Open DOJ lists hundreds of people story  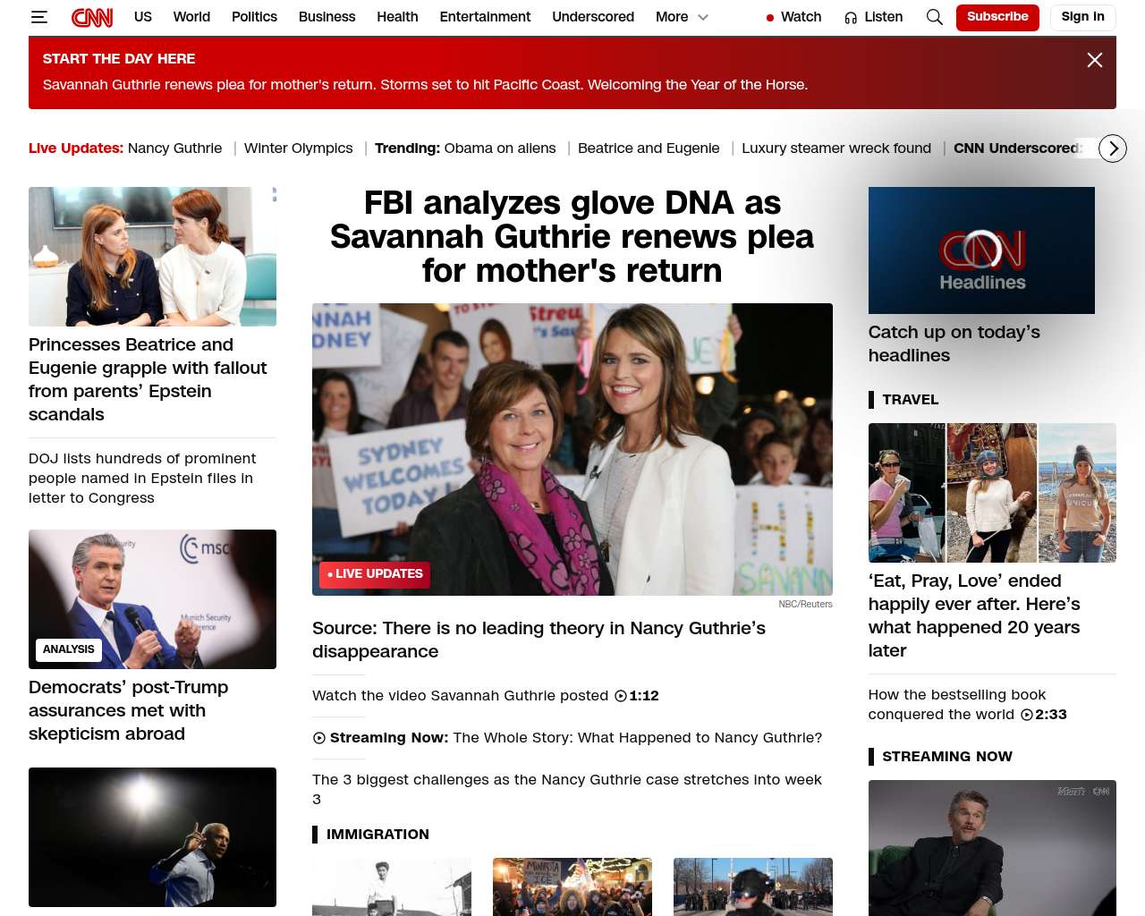(x=142, y=479)
